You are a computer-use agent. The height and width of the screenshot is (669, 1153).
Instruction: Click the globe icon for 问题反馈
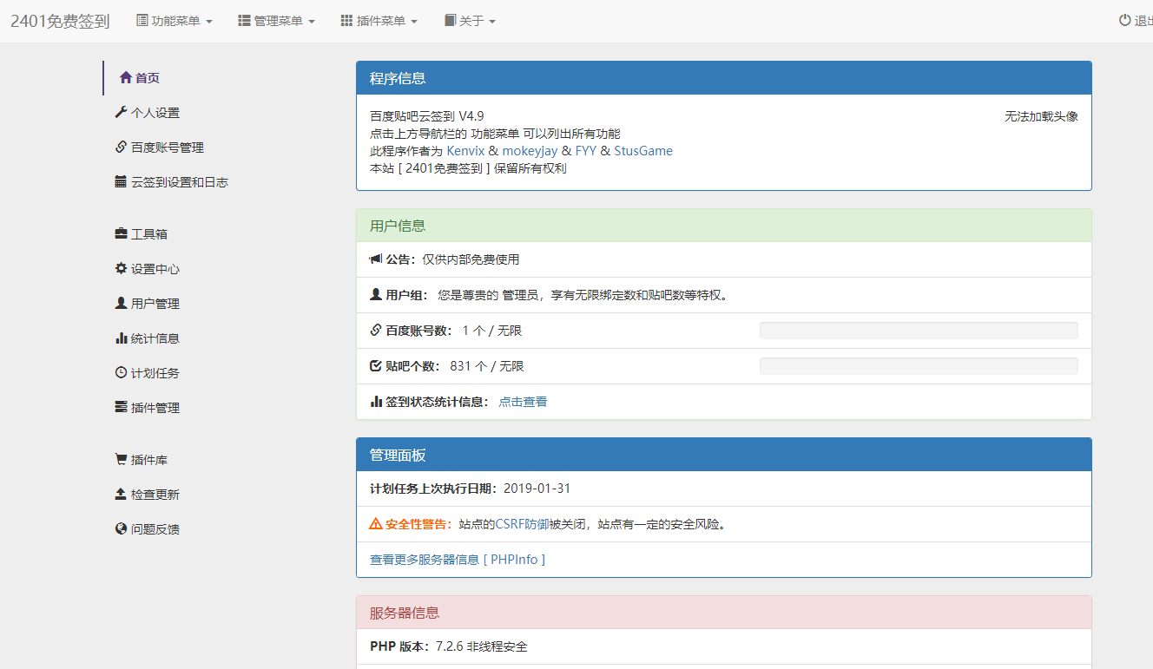tap(121, 529)
